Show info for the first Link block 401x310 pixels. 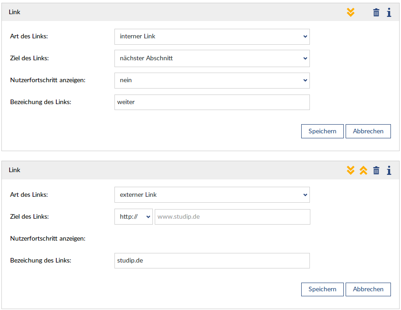389,12
